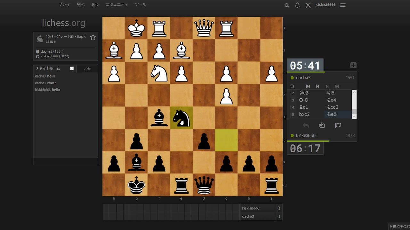Switch to the メモ notes tab

pos(87,68)
